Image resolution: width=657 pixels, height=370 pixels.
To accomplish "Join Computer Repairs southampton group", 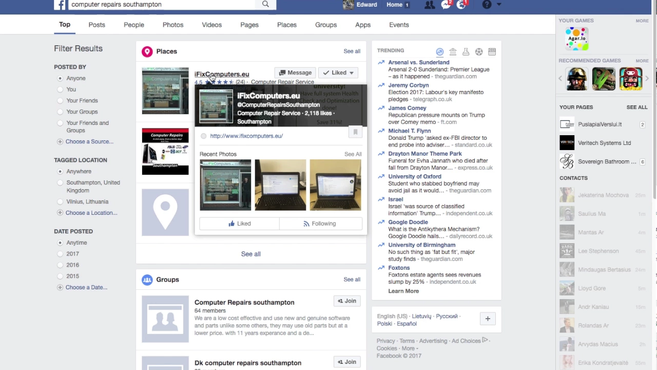I will 347,301.
